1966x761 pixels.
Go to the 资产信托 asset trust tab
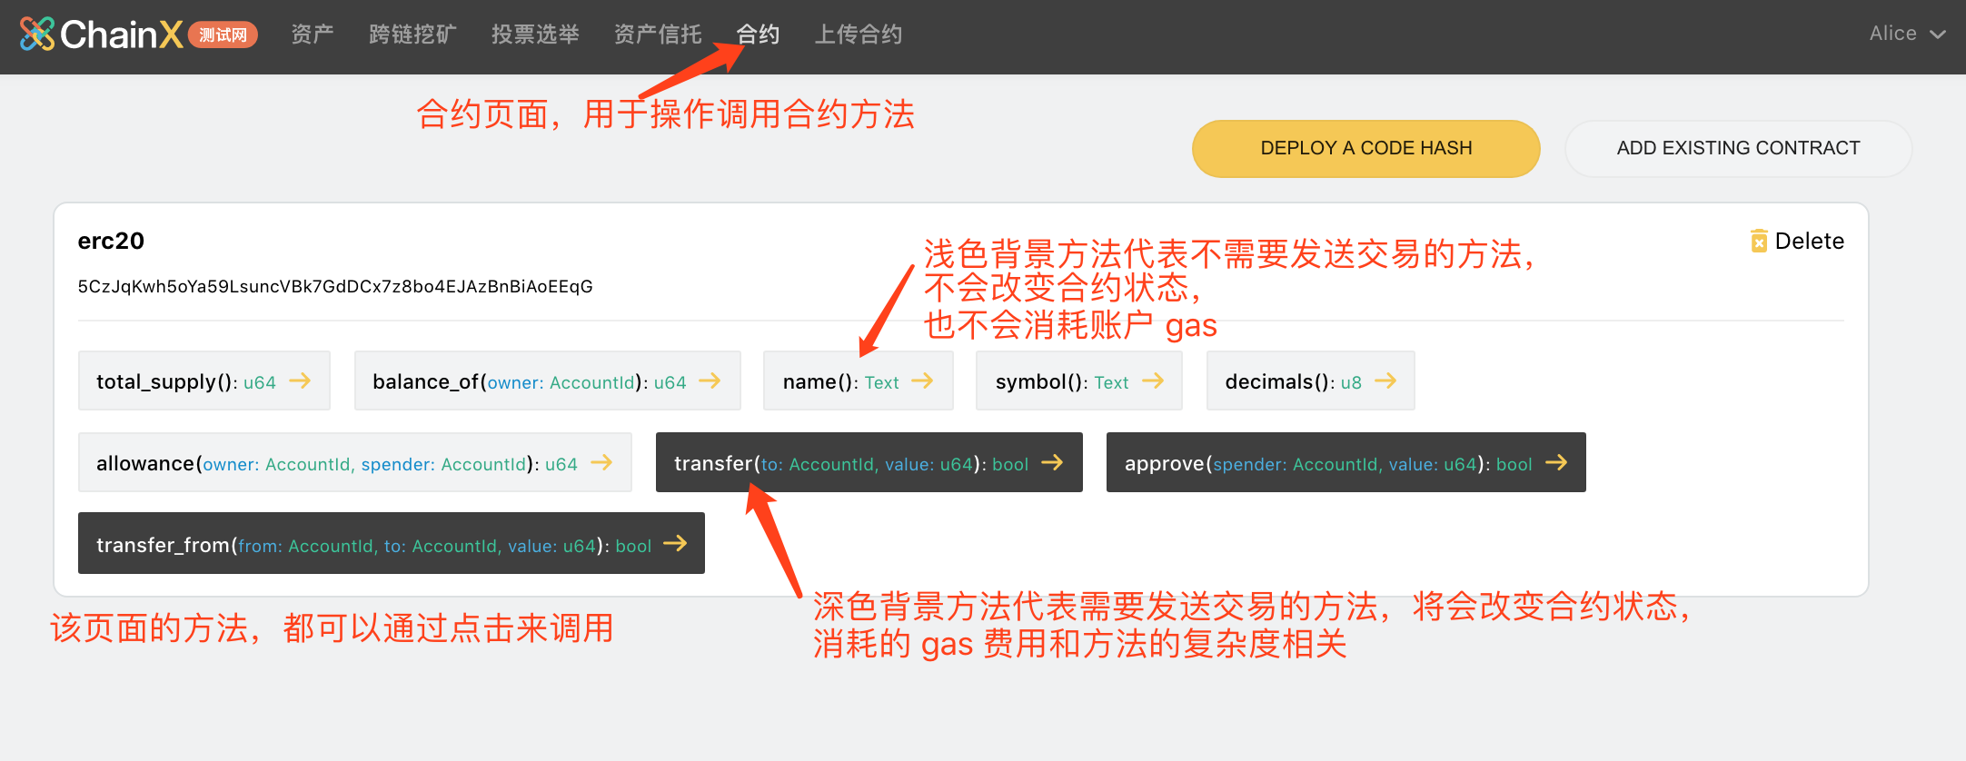(x=658, y=35)
